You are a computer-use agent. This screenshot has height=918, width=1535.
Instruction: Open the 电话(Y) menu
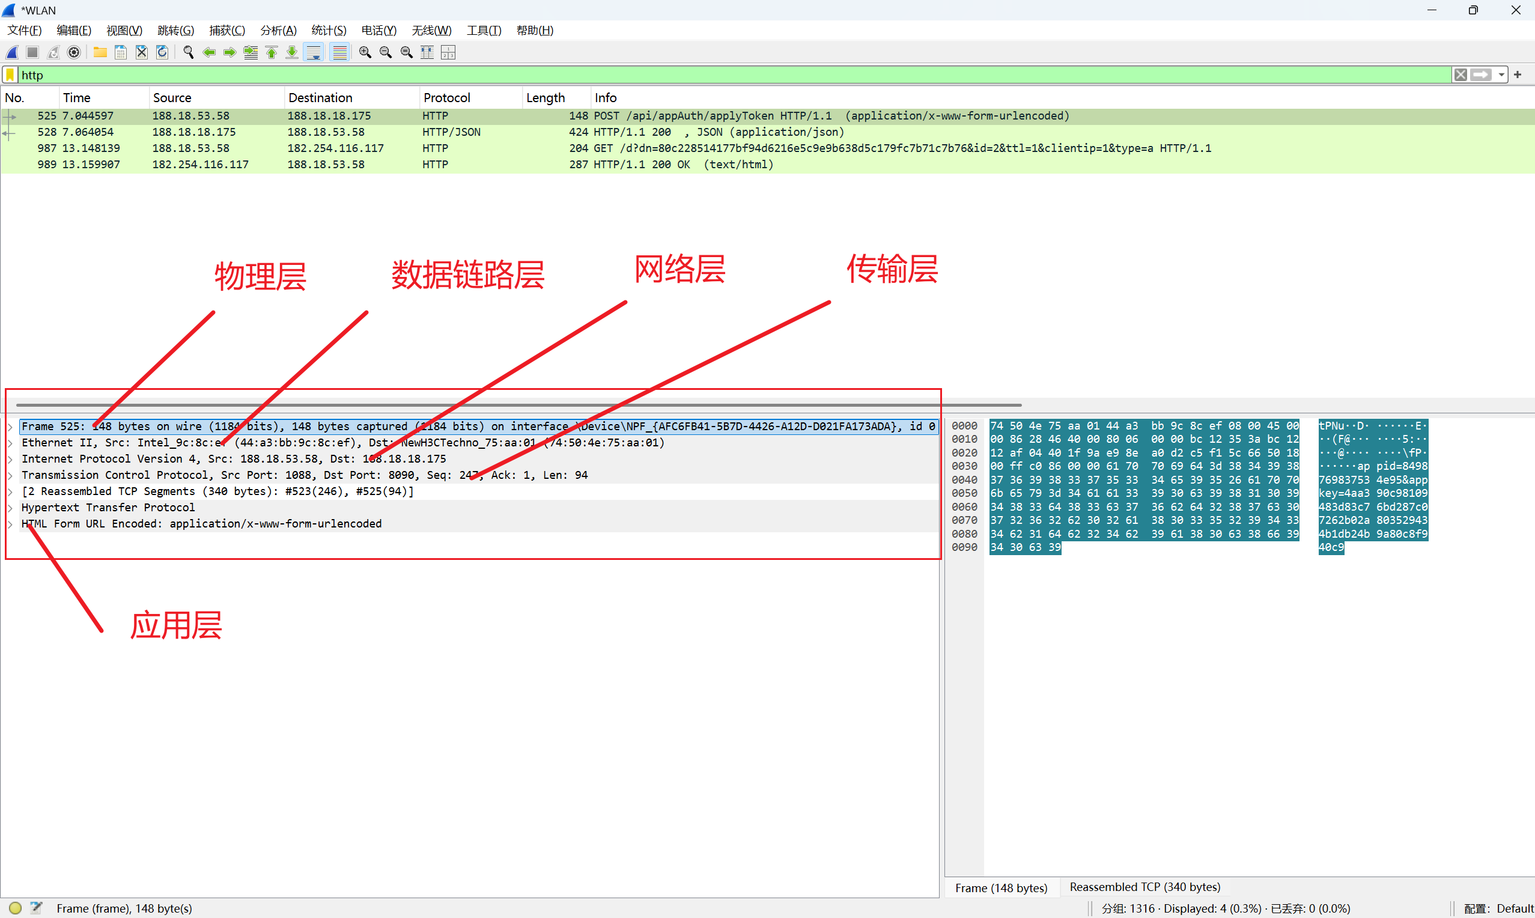[379, 30]
